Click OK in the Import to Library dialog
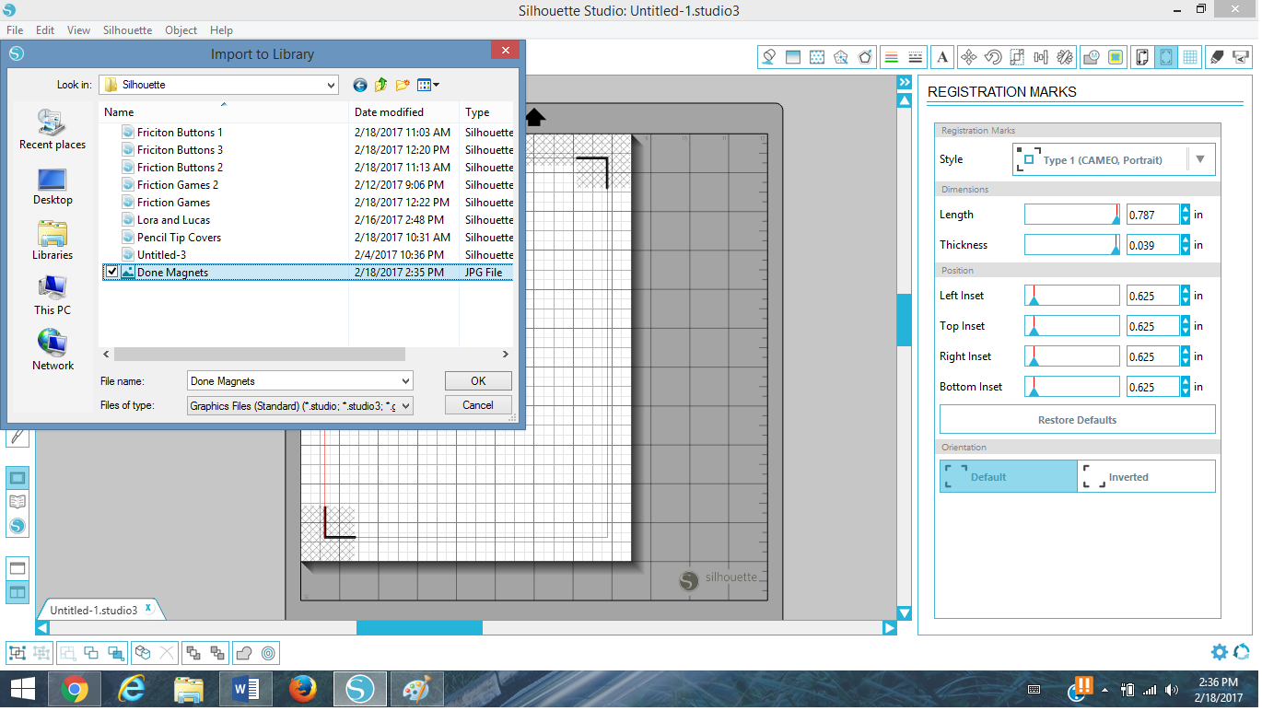Viewport: 1262px width, 711px height. 478,381
